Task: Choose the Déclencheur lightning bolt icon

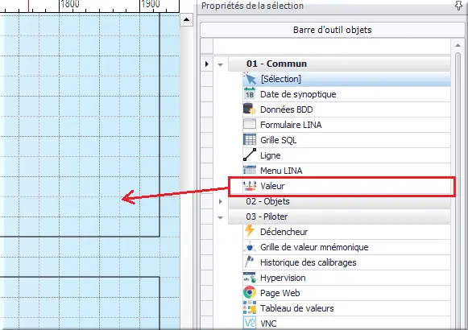Action: 250,231
